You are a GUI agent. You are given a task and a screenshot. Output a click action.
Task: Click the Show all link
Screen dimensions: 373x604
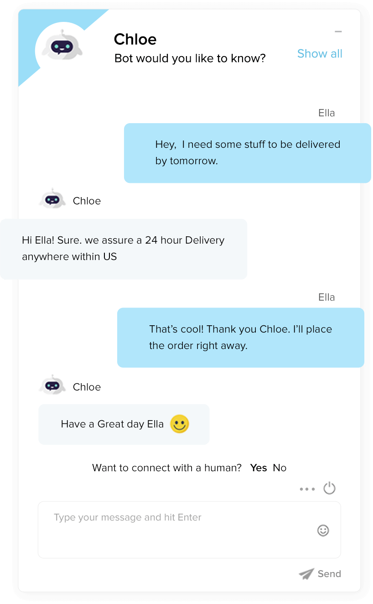(x=320, y=54)
